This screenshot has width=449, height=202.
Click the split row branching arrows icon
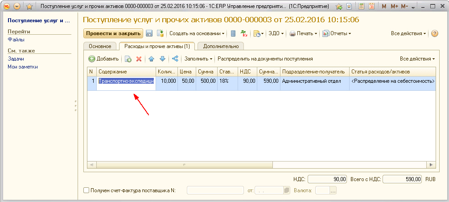point(175,59)
